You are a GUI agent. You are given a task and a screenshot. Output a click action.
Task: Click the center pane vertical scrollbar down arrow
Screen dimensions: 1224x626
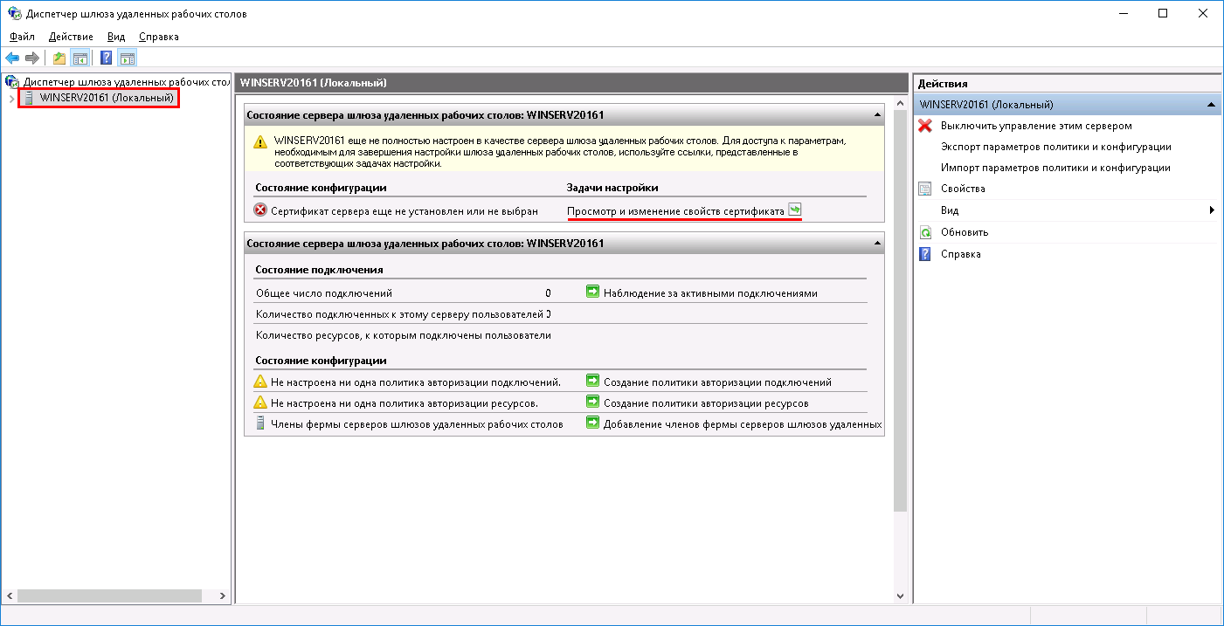point(901,595)
